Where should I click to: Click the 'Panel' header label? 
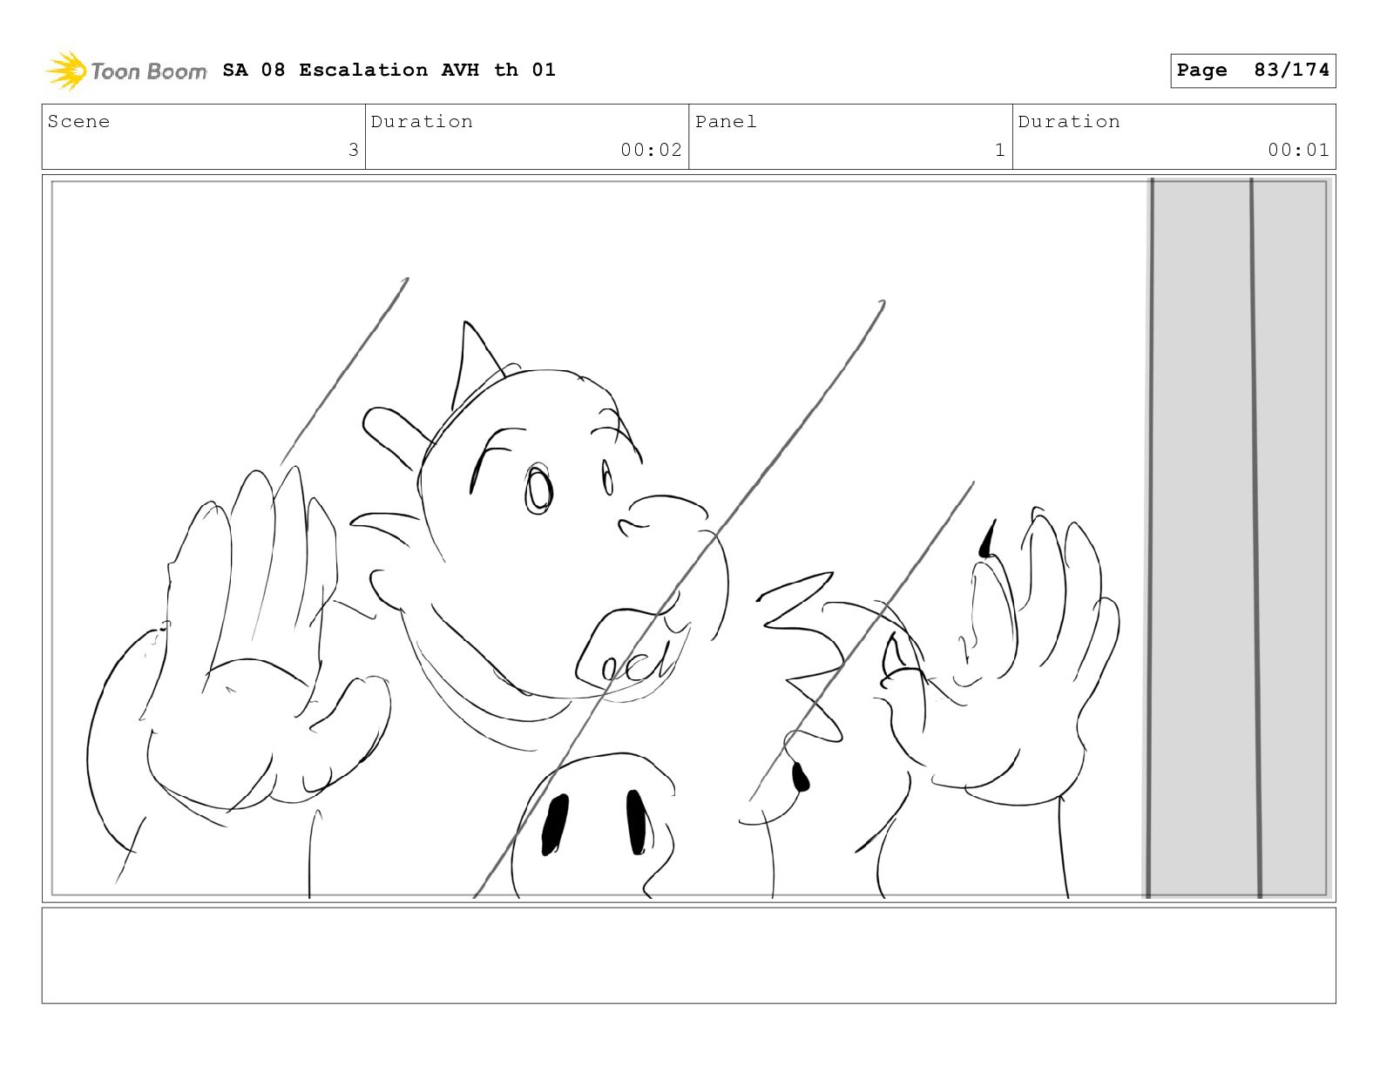tap(726, 122)
